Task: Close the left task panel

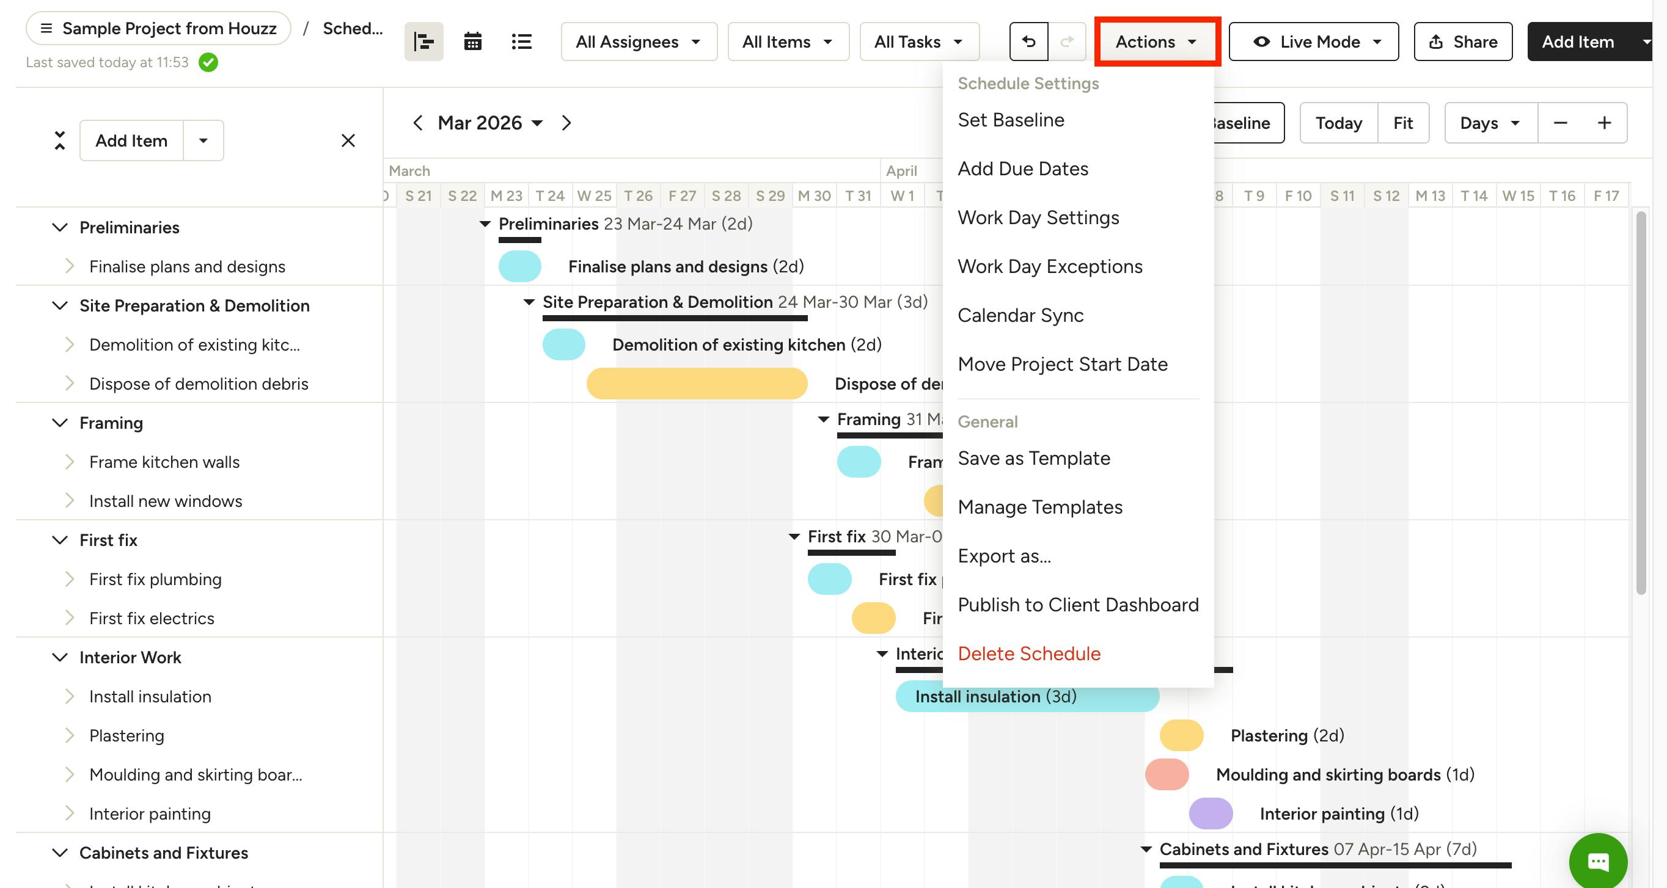Action: point(348,140)
